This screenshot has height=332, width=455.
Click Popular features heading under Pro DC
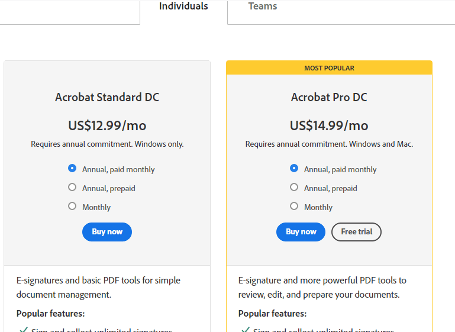[x=273, y=314]
